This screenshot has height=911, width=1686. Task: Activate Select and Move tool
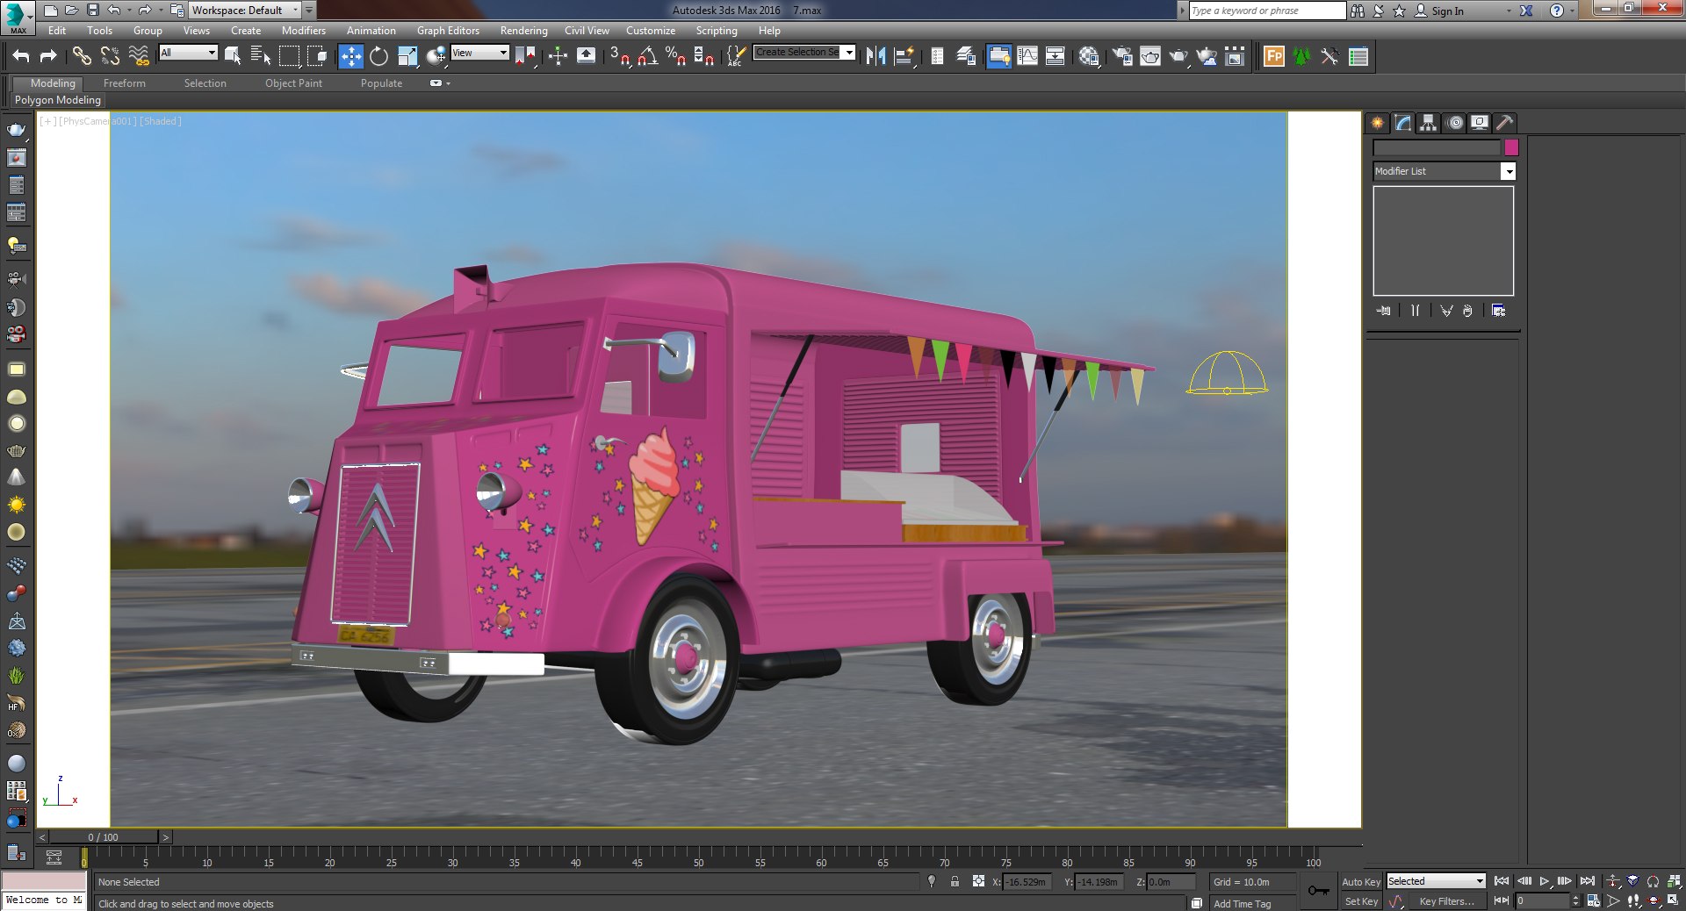click(x=350, y=56)
